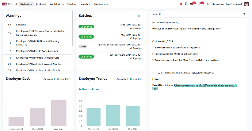The height and width of the screenshot is (131, 252).
Task: Click the 17 New Employees link
Action: pyautogui.click(x=89, y=89)
